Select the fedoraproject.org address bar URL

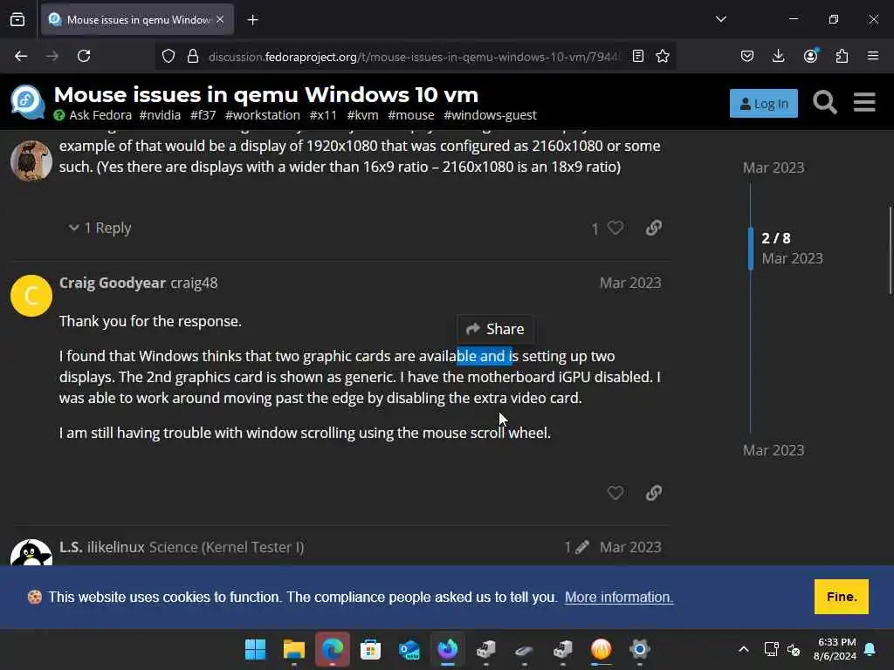click(x=414, y=57)
